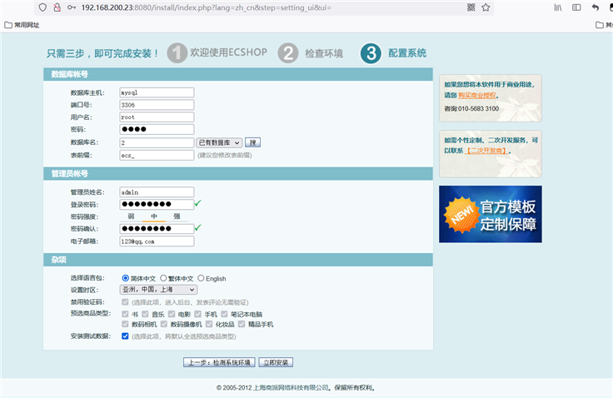
Task: Click the insecure connection lock icon
Action: pos(57,7)
